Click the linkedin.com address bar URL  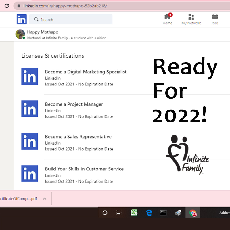(65, 6)
